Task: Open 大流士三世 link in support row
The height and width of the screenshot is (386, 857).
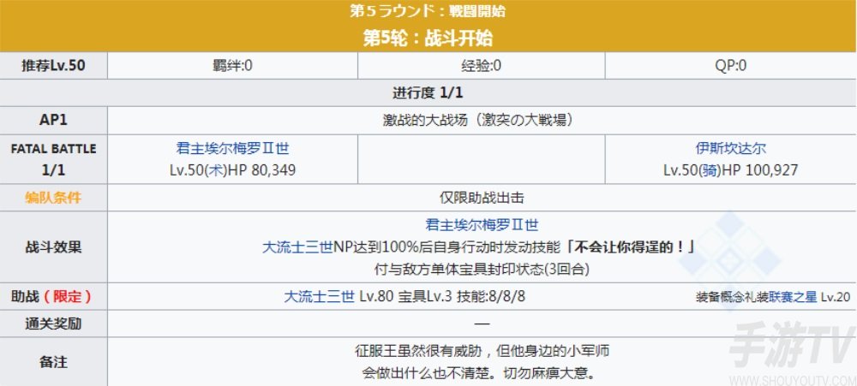Action: click(x=319, y=296)
